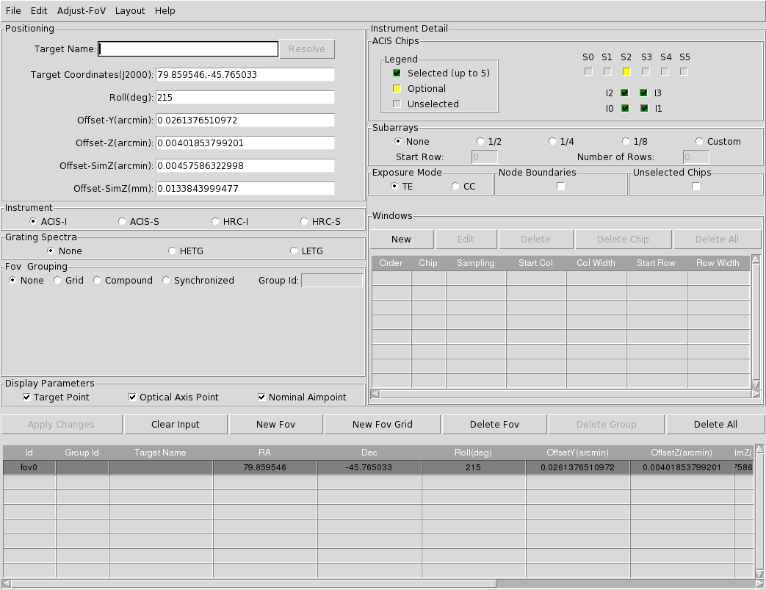Select Grid under Fov Grouping
Image resolution: width=766 pixels, height=590 pixels.
[58, 281]
